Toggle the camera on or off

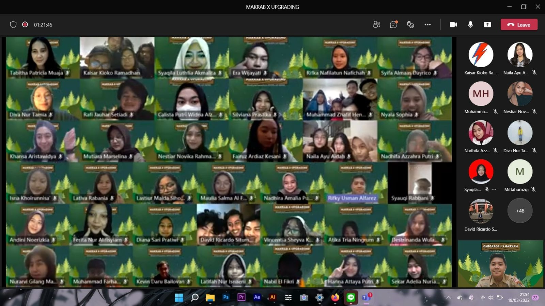pyautogui.click(x=453, y=24)
